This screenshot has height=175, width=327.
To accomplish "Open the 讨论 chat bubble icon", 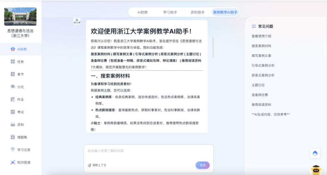I will (x=13, y=87).
